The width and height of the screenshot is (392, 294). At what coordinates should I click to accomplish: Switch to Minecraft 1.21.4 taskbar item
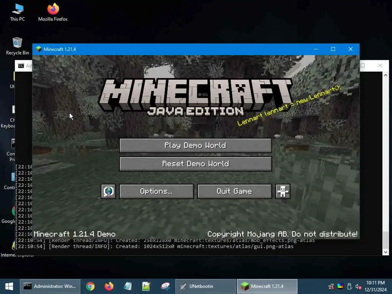pos(267,286)
